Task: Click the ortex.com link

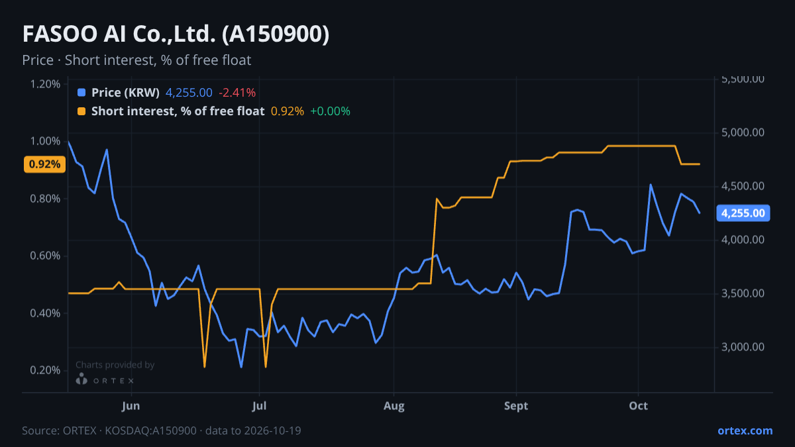Action: (745, 430)
